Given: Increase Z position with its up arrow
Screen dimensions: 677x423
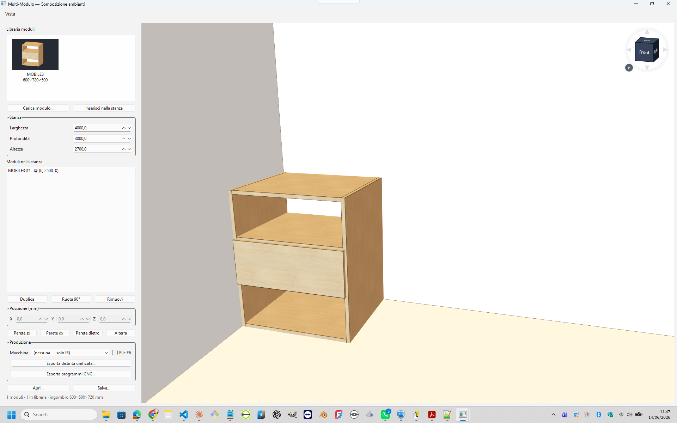Looking at the screenshot, I should (x=124, y=319).
